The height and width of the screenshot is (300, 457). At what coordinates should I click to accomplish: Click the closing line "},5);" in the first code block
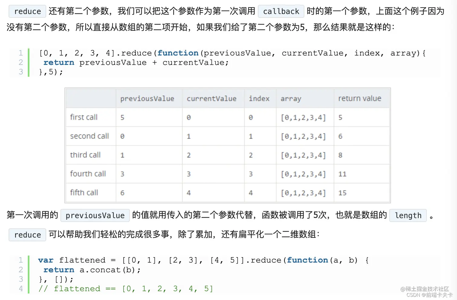coord(51,72)
